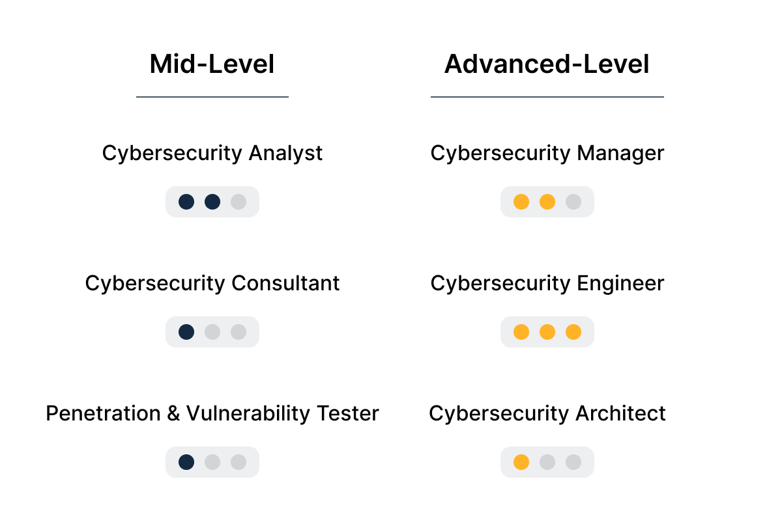Screen dimensions: 782x522
Task: Select Penetration & Vulnerability Tester label
Action: pos(212,413)
